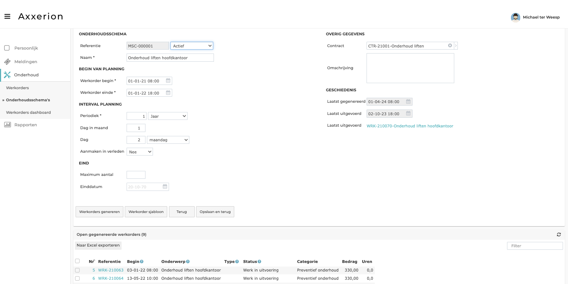Click the Status column help icon
568x284 pixels.
tap(259, 262)
